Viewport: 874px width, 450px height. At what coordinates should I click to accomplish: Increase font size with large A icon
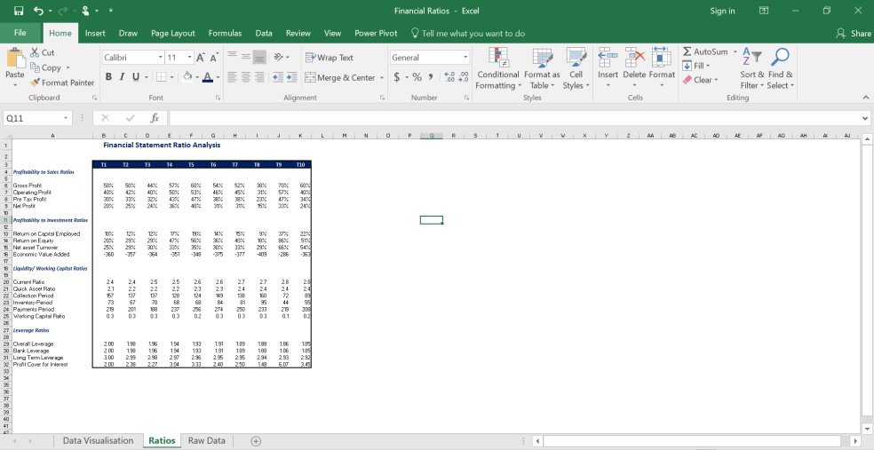coord(201,58)
